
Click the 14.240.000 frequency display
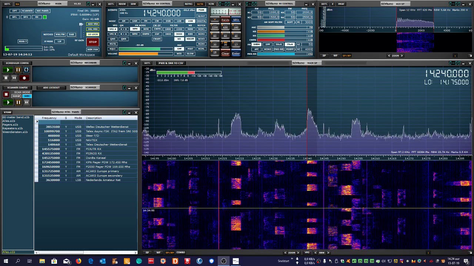click(x=162, y=13)
